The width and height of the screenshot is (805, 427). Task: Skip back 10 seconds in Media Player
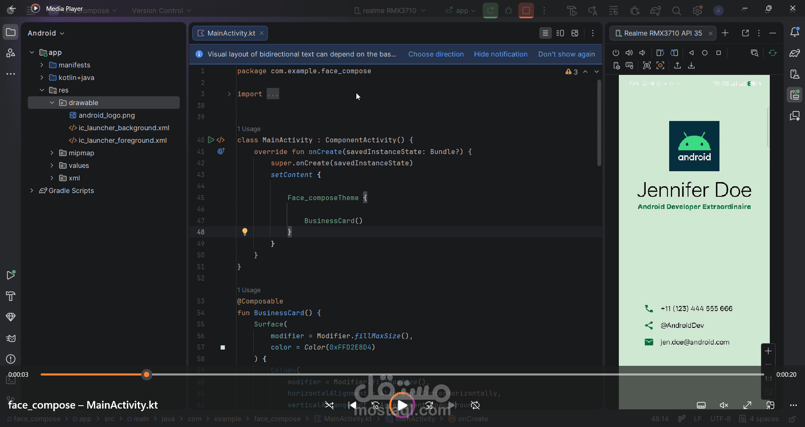coord(375,405)
